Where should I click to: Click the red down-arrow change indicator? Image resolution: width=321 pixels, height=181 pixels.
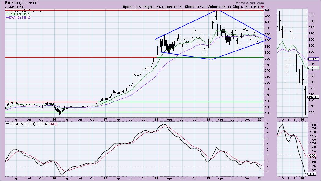pos(262,7)
